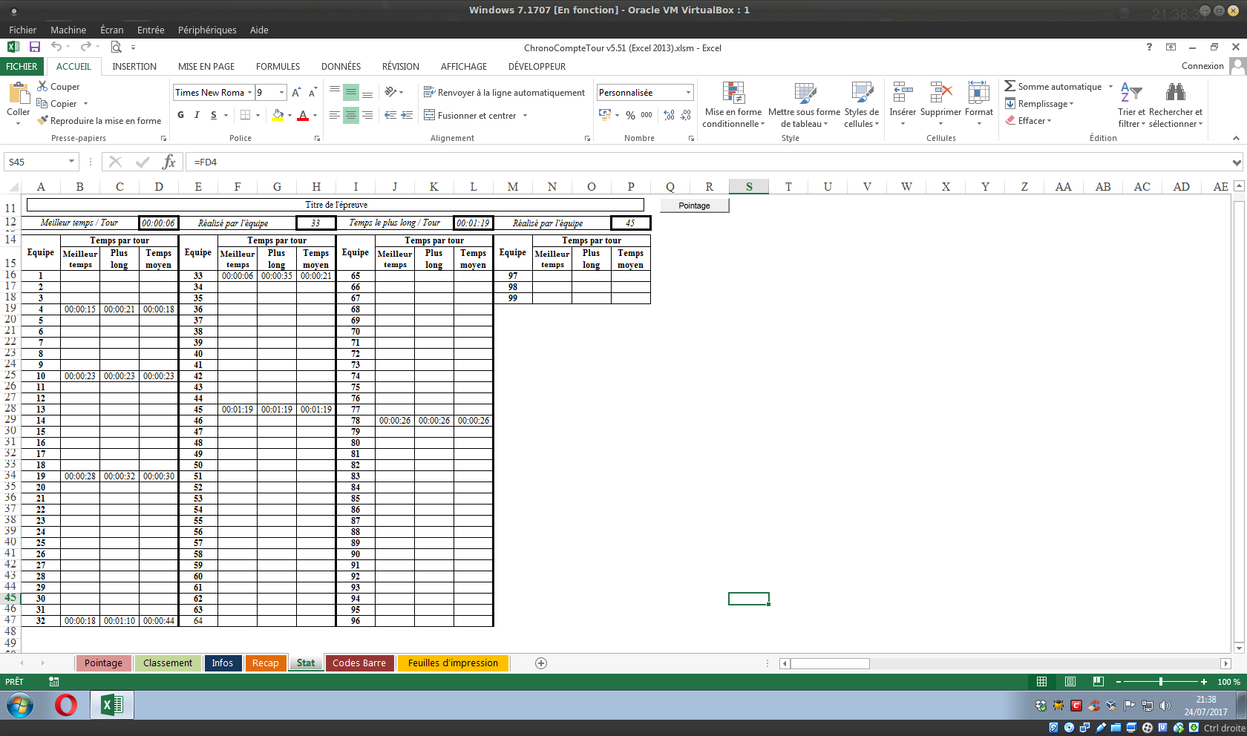Open the Name Box dropdown arrow
The image size is (1247, 736).
coord(71,162)
